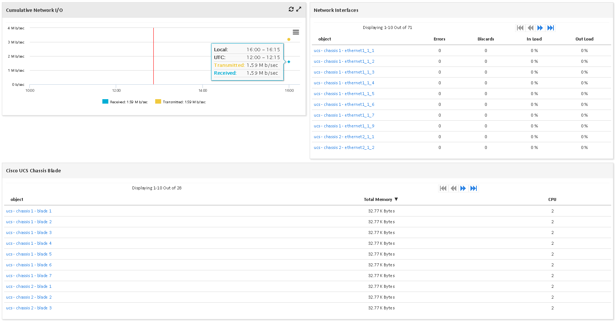616x322 pixels.
Task: Jump to last page of Network Interfaces
Action: [550, 28]
